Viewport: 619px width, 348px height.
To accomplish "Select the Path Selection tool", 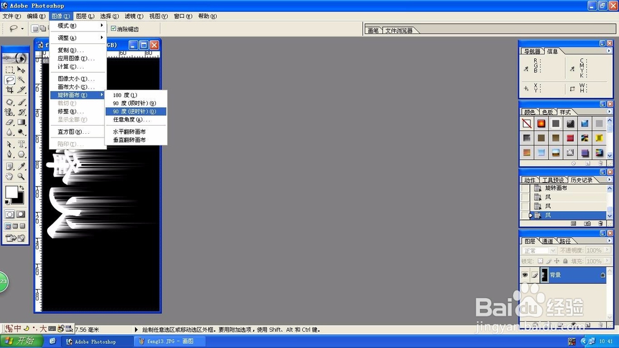I will 9,144.
